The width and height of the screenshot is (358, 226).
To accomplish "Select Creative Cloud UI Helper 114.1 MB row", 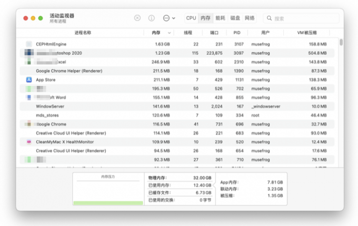I will 177,133.
